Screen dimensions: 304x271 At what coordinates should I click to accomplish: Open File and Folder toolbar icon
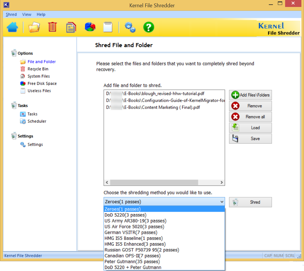coord(34,27)
